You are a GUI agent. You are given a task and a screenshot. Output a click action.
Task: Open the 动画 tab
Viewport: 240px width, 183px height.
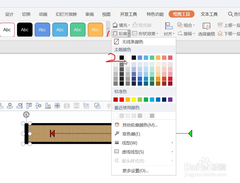click(x=43, y=14)
